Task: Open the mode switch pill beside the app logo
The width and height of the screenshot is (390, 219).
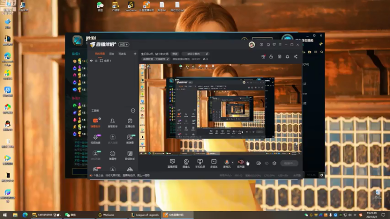Action: 124,44
